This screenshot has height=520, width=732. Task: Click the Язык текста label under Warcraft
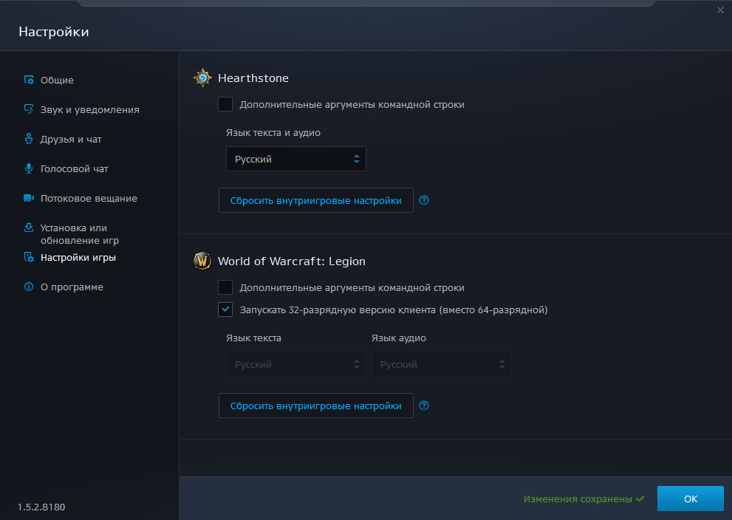(x=253, y=338)
